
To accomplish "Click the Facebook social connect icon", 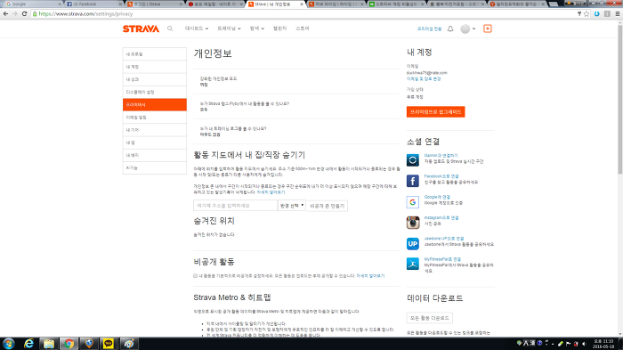I will pos(413,181).
